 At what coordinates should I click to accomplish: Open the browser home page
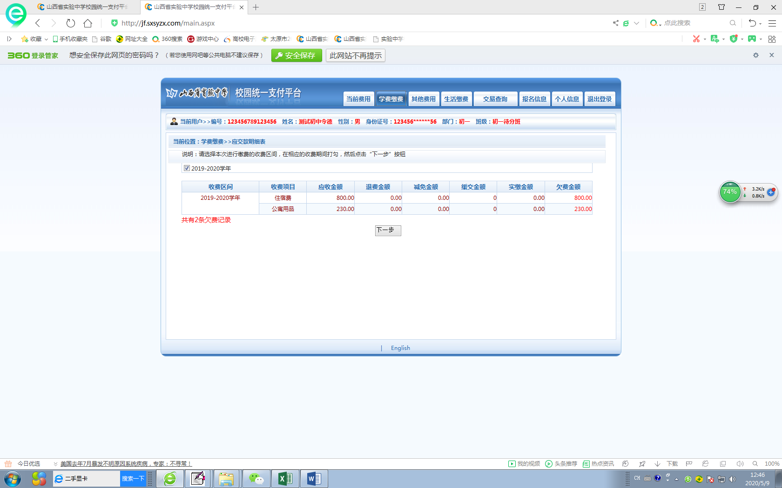(x=88, y=23)
